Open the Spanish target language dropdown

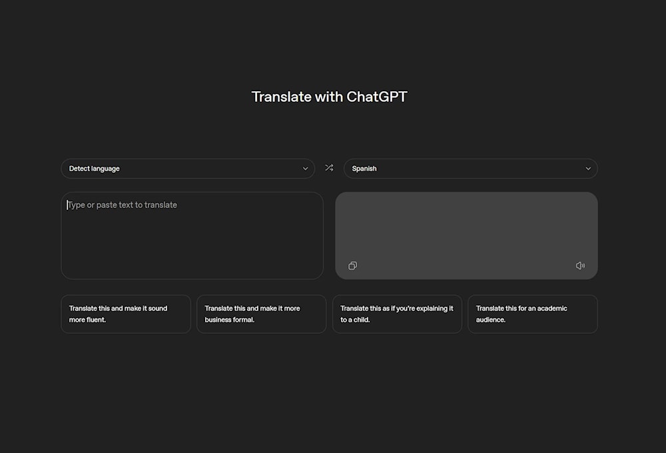471,169
